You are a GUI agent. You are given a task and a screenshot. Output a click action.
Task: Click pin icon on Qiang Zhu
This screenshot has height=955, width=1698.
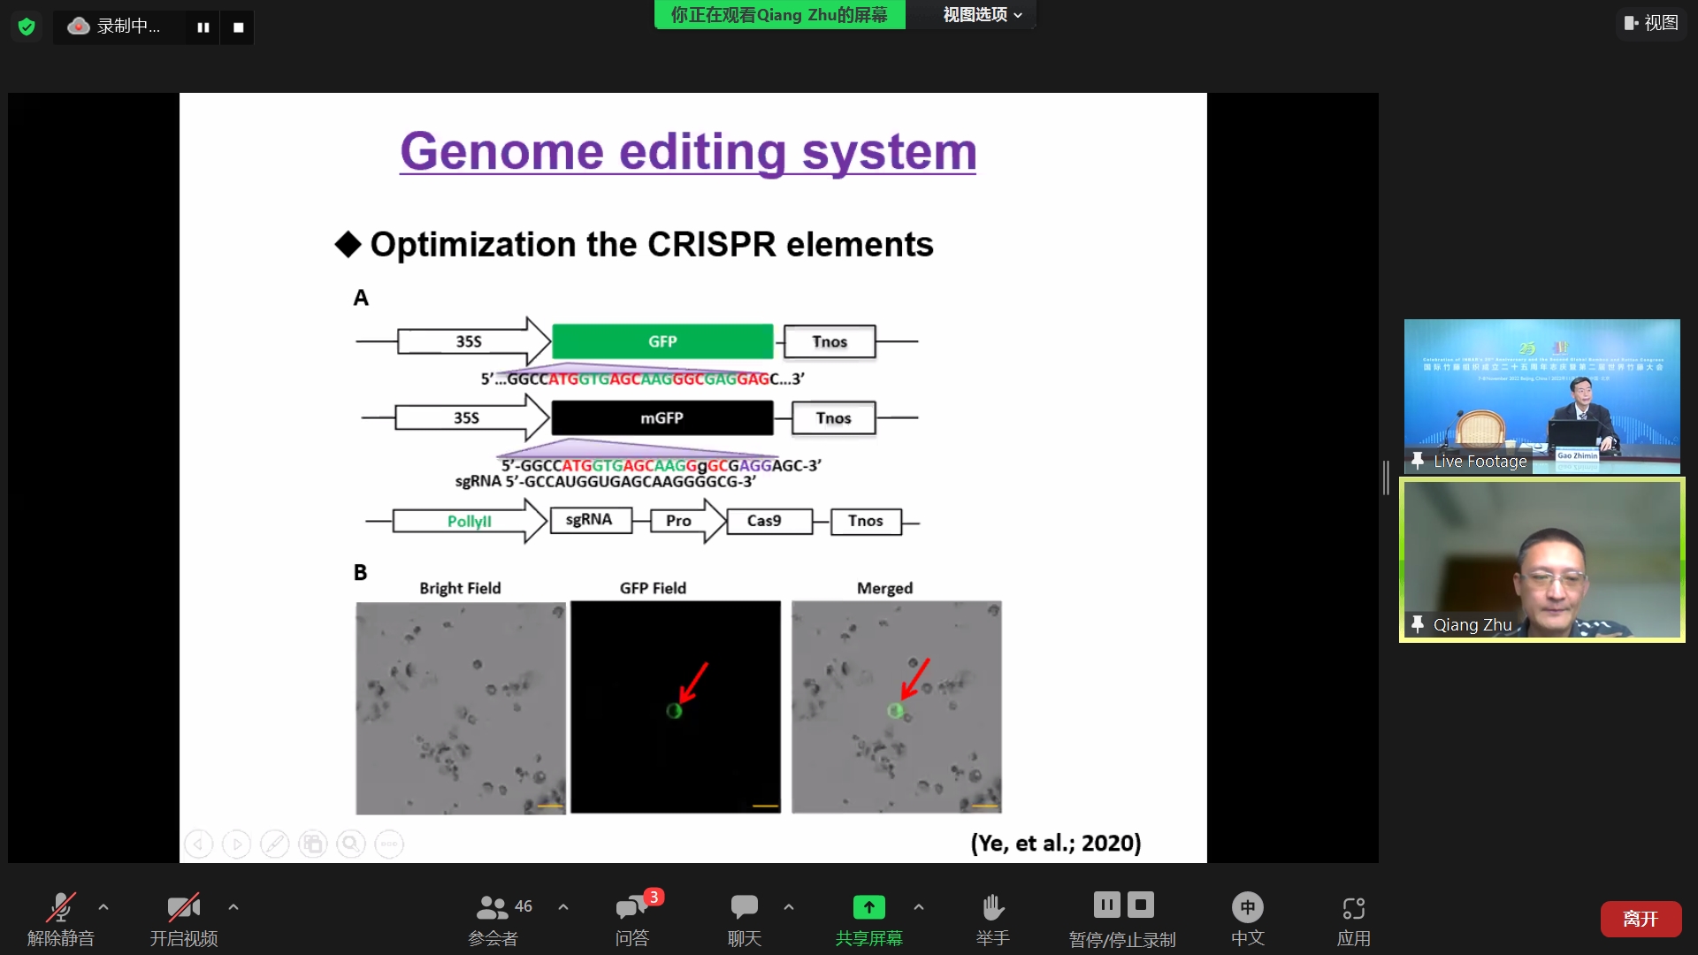click(1417, 624)
